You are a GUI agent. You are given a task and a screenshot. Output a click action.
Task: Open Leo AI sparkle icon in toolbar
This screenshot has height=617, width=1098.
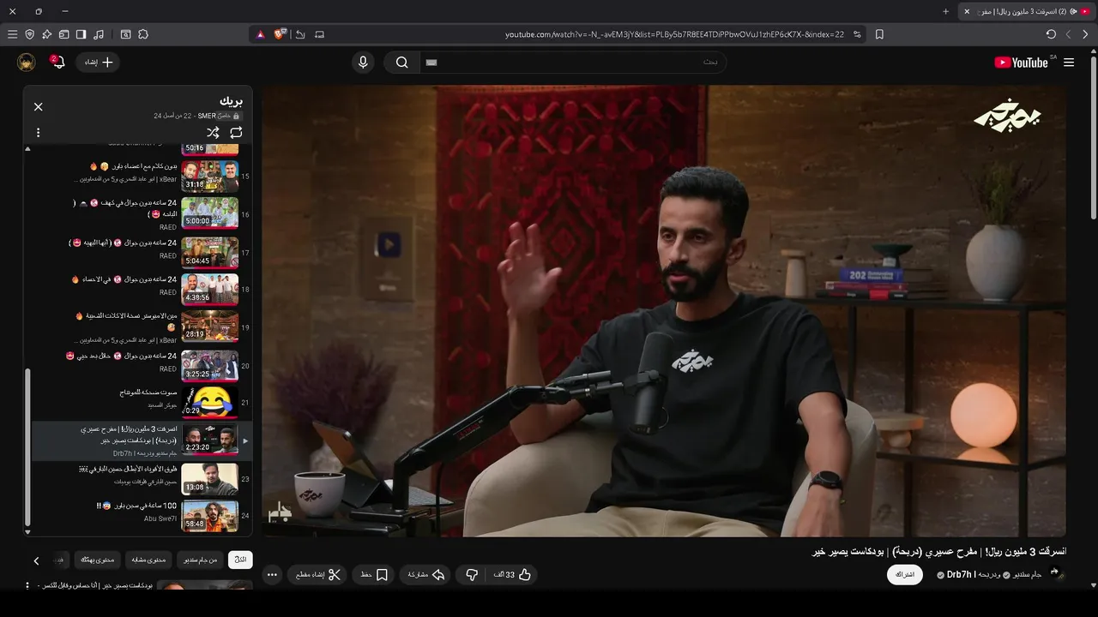[x=47, y=34]
